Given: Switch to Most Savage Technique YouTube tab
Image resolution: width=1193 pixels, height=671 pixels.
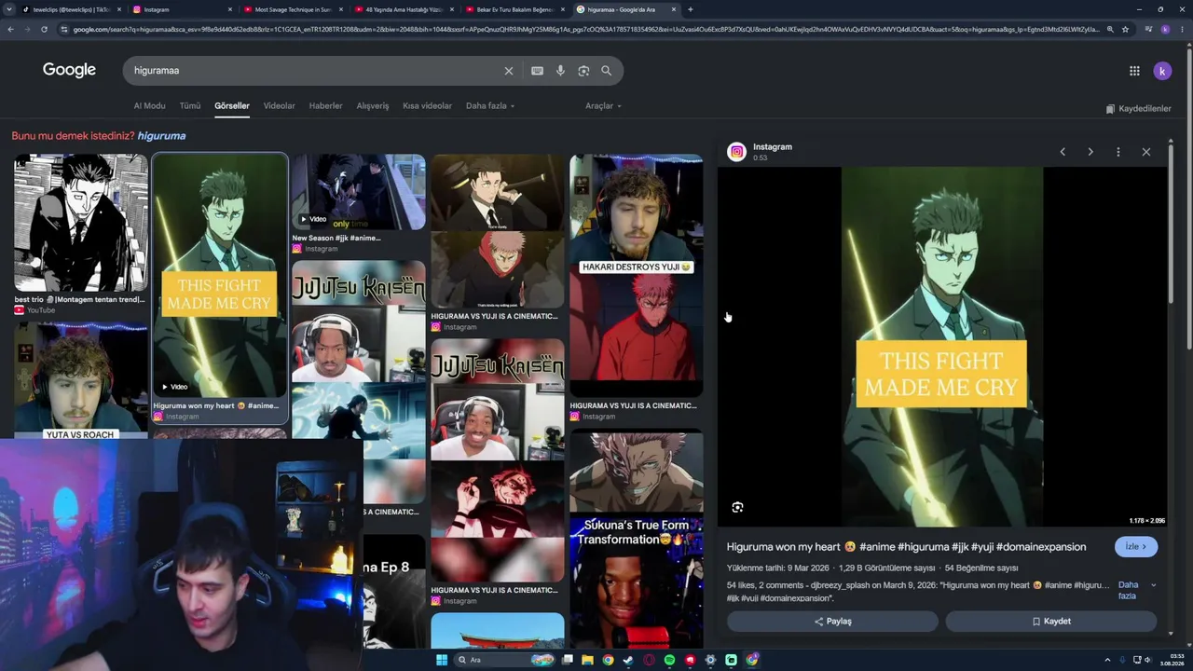Looking at the screenshot, I should point(293,9).
